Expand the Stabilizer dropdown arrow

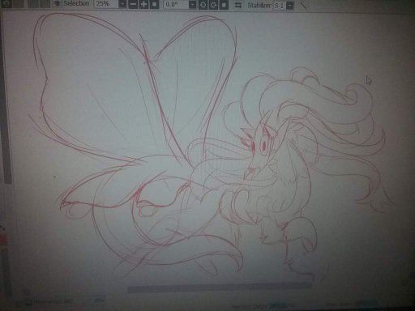[290, 6]
